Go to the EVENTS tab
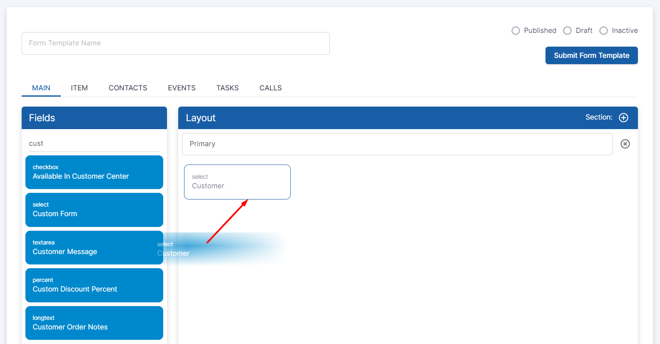Image resolution: width=660 pixels, height=344 pixels. [182, 88]
